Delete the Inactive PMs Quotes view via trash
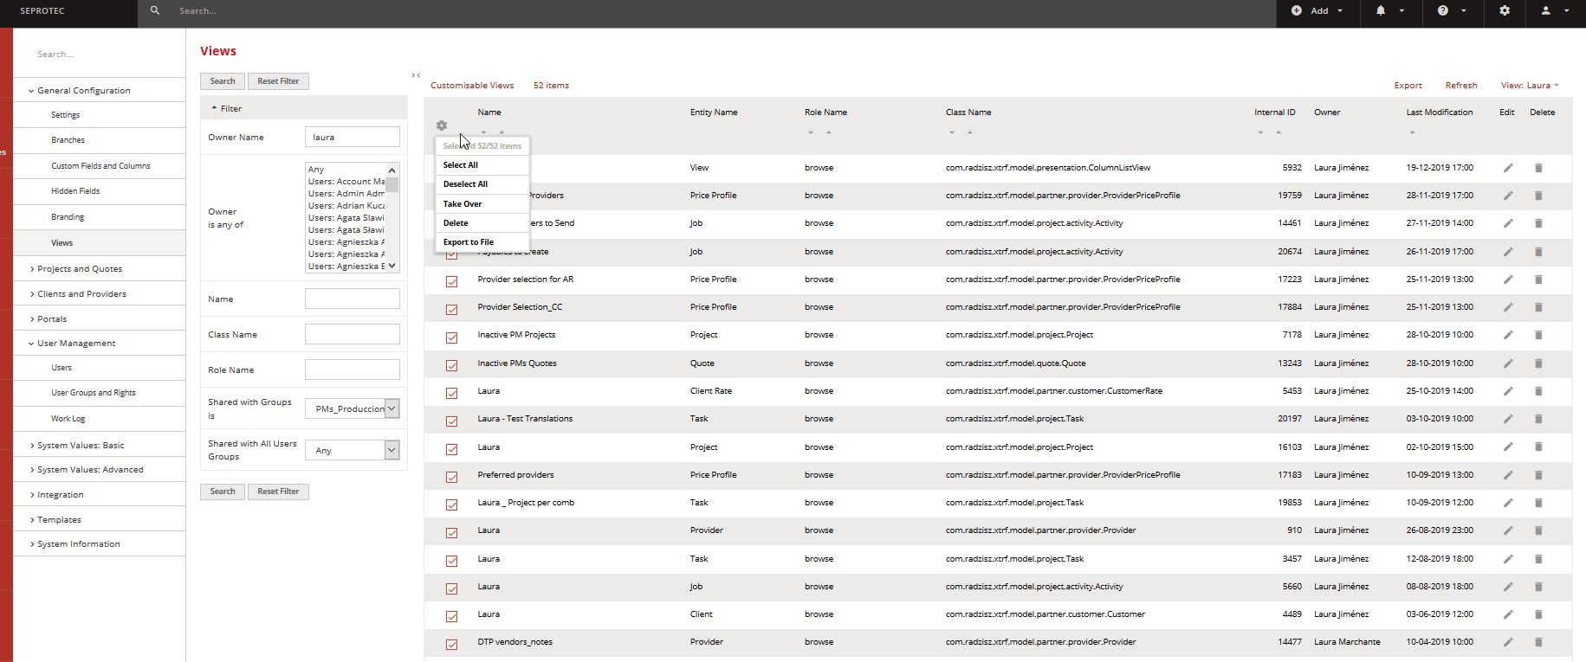1586x662 pixels. click(1538, 363)
